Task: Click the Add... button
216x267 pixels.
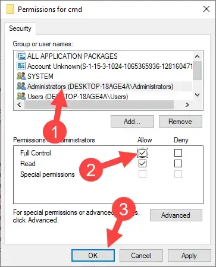Action: [x=132, y=122]
